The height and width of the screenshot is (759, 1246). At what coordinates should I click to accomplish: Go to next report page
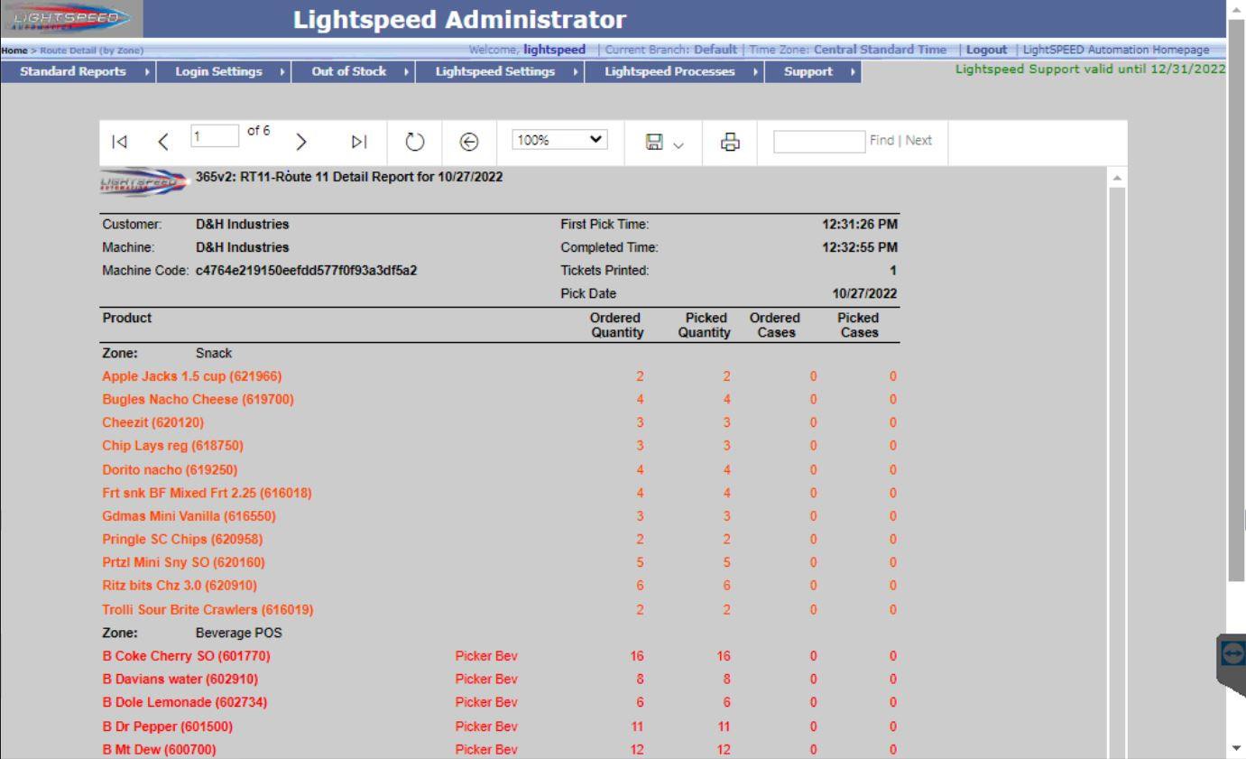tap(301, 141)
